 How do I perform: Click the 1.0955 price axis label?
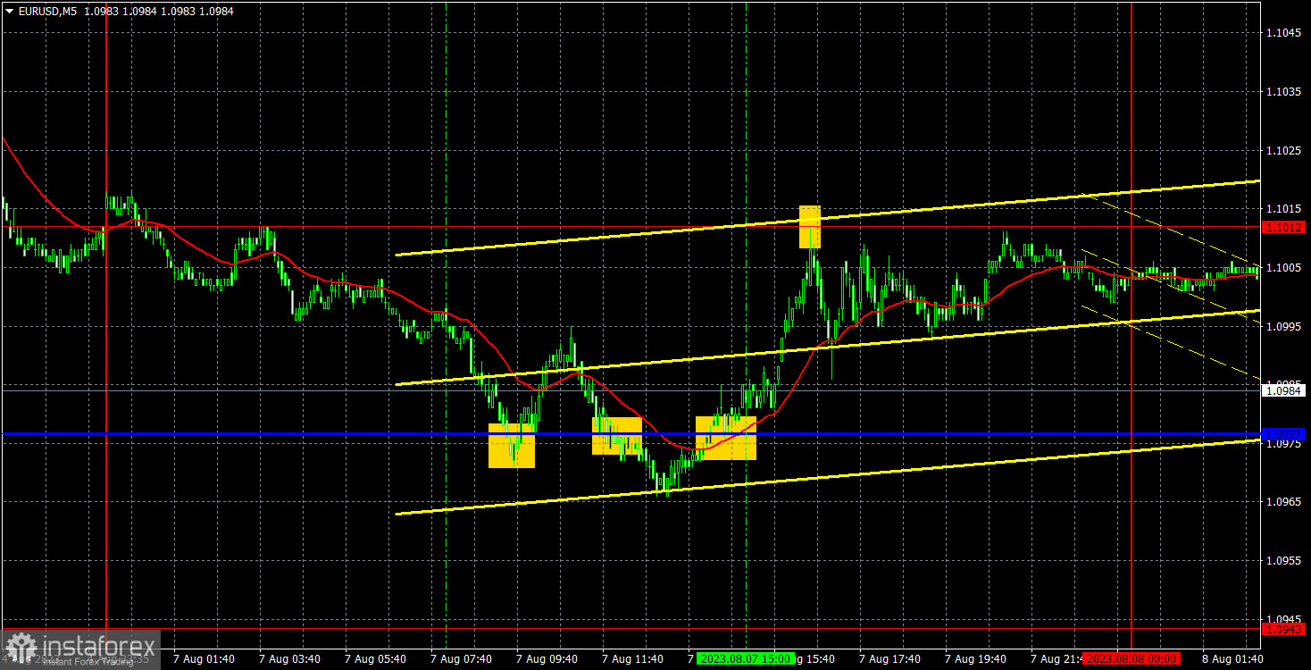click(1284, 561)
